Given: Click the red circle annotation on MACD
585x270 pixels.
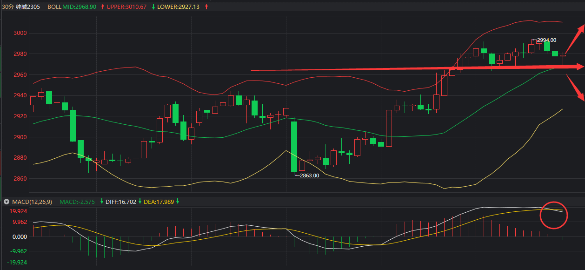Looking at the screenshot, I should (554, 215).
